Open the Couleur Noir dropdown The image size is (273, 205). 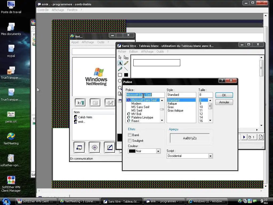pyautogui.click(x=158, y=151)
